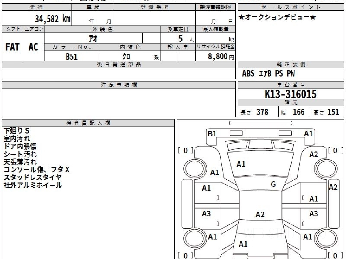This screenshot has width=346, height=259.
Task: Click the セールスポイント header
Action: (291, 7)
